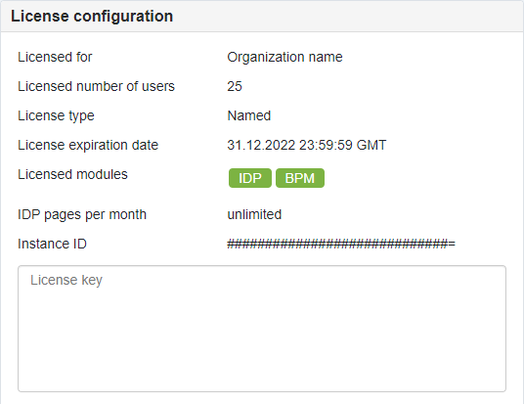This screenshot has width=524, height=404.
Task: Click the IDP pages per month label
Action: pos(82,214)
